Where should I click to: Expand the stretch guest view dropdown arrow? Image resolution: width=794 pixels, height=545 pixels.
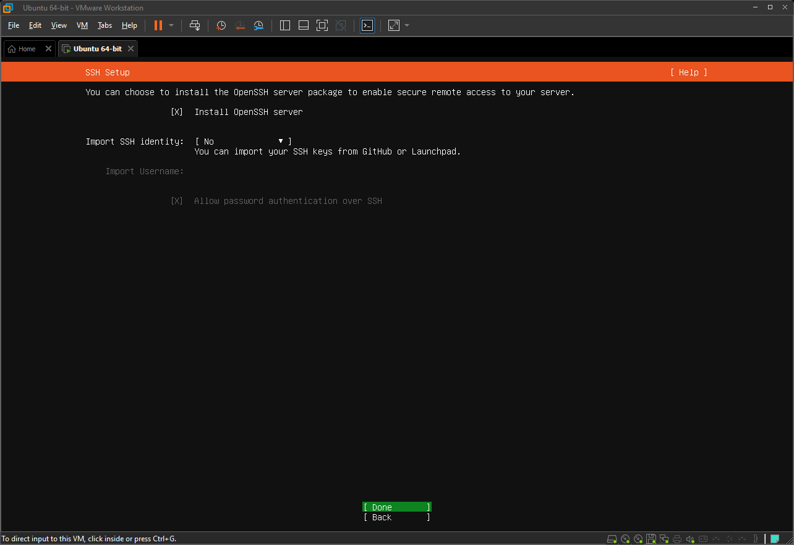(407, 25)
